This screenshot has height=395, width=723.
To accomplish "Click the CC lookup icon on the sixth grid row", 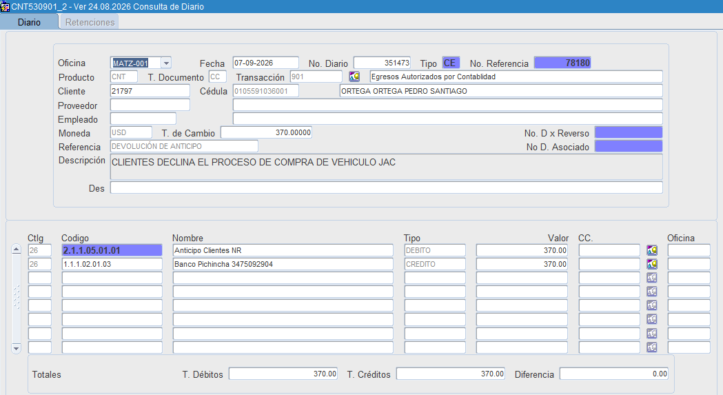I will click(x=652, y=319).
